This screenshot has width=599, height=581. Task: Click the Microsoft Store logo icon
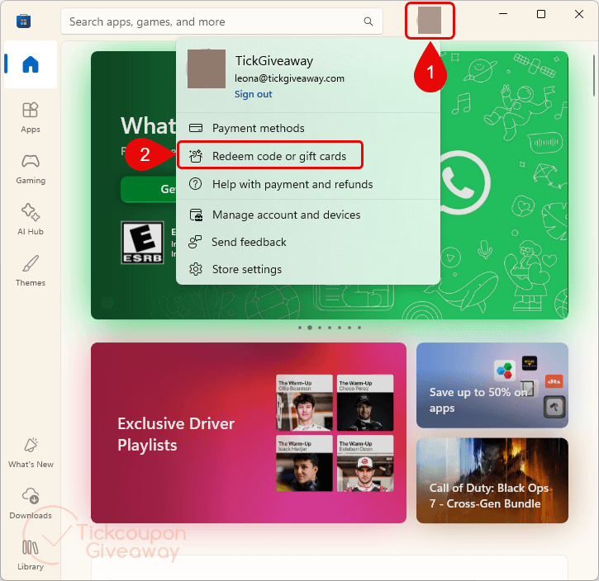[23, 21]
